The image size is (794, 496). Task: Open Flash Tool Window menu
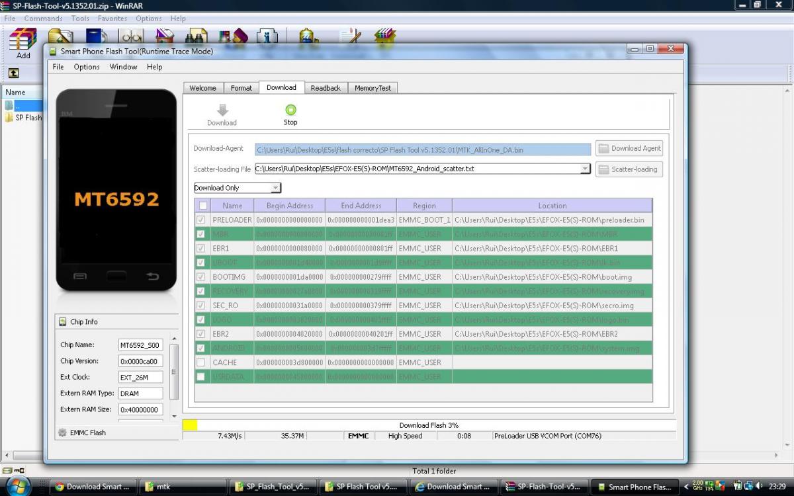pyautogui.click(x=123, y=67)
